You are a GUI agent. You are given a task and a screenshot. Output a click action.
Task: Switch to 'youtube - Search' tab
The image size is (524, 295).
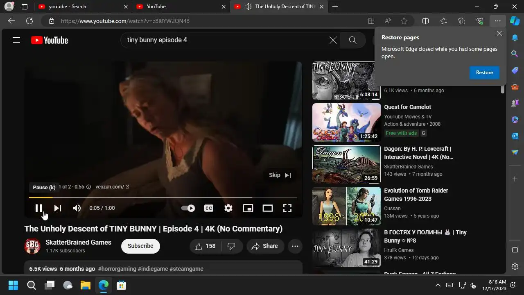82,7
